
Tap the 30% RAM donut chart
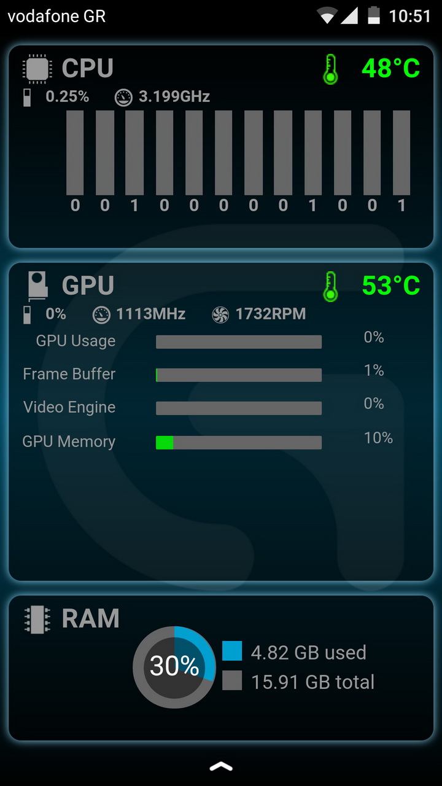point(174,667)
